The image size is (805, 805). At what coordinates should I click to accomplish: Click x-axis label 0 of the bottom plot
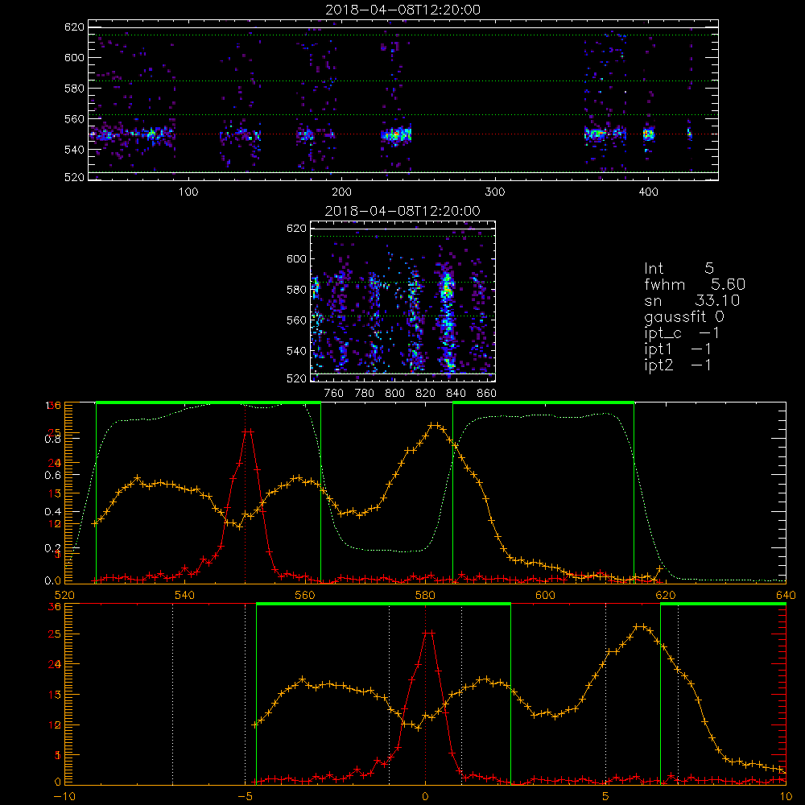click(425, 797)
